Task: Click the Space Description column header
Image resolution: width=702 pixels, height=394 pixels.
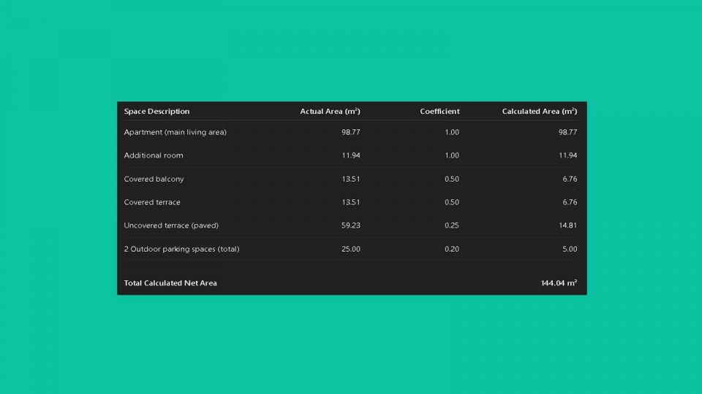Action: (156, 112)
